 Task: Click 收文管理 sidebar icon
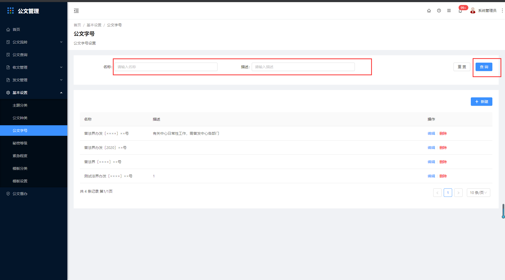pyautogui.click(x=8, y=67)
